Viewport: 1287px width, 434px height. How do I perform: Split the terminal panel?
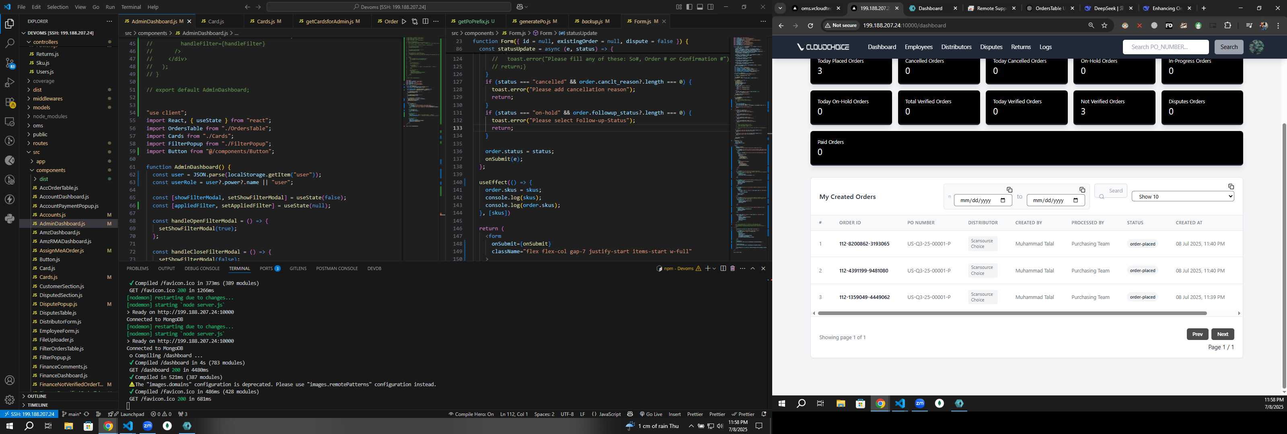pyautogui.click(x=723, y=268)
